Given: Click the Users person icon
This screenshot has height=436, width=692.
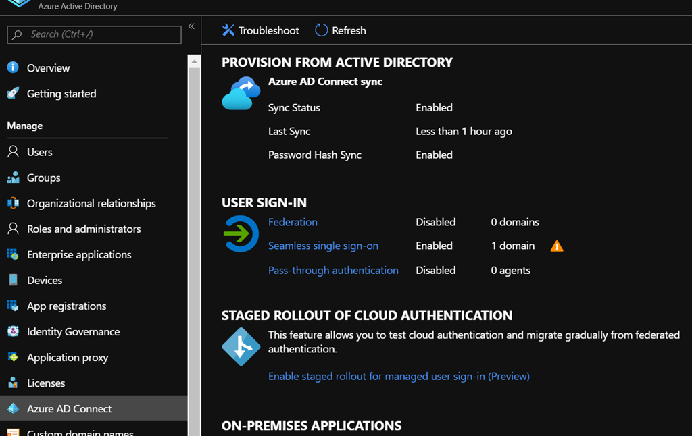Looking at the screenshot, I should 13,152.
